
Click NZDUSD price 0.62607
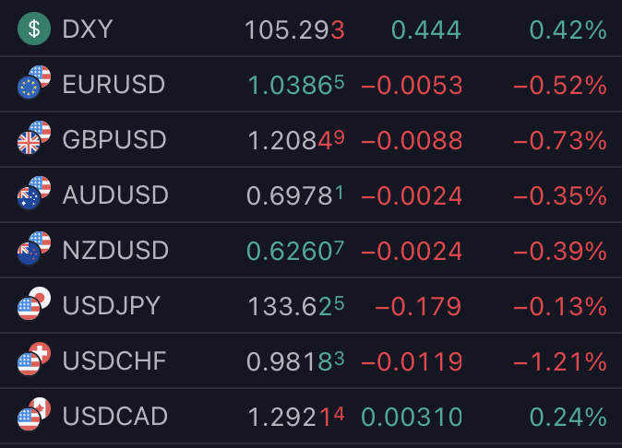295,251
